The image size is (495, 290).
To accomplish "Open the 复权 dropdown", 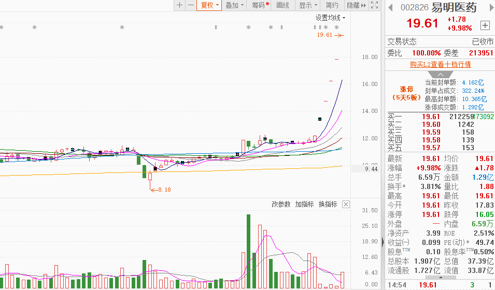I will click(209, 5).
